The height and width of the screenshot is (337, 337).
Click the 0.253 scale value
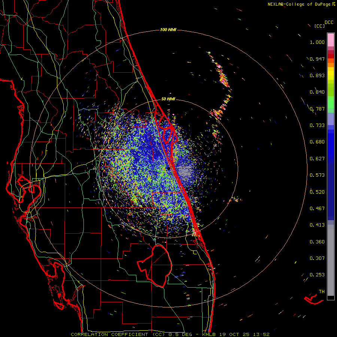[317, 275]
